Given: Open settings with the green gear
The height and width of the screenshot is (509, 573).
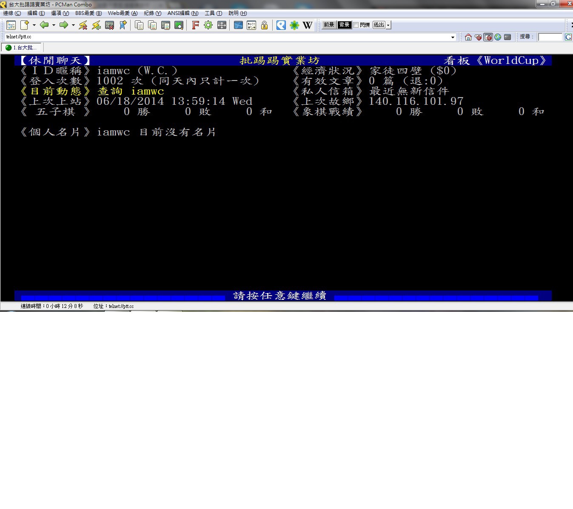Looking at the screenshot, I should point(208,25).
